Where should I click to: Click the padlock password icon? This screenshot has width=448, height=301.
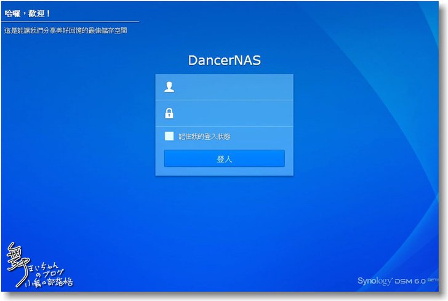[169, 113]
